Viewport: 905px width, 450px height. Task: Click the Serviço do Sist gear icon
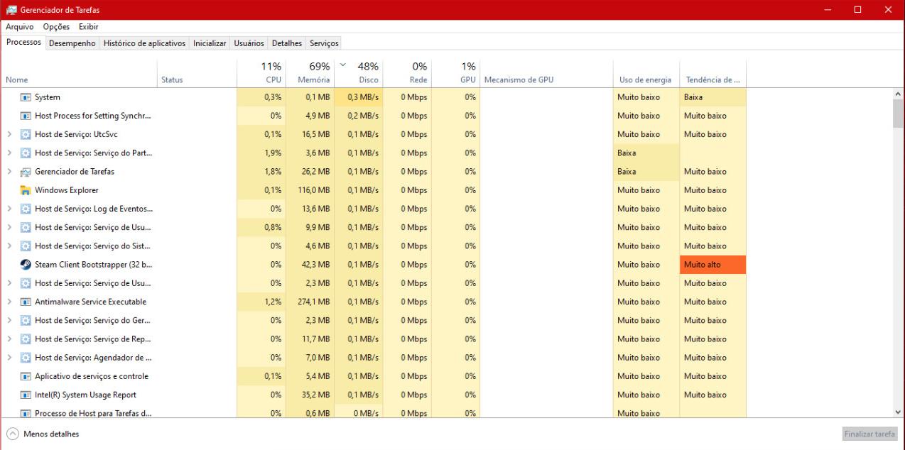point(26,246)
